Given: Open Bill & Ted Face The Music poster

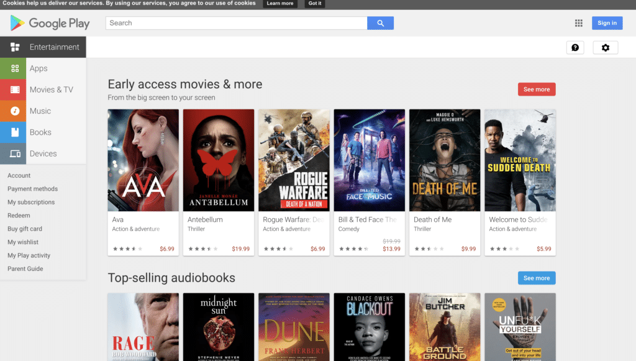Looking at the screenshot, I should (x=370, y=160).
